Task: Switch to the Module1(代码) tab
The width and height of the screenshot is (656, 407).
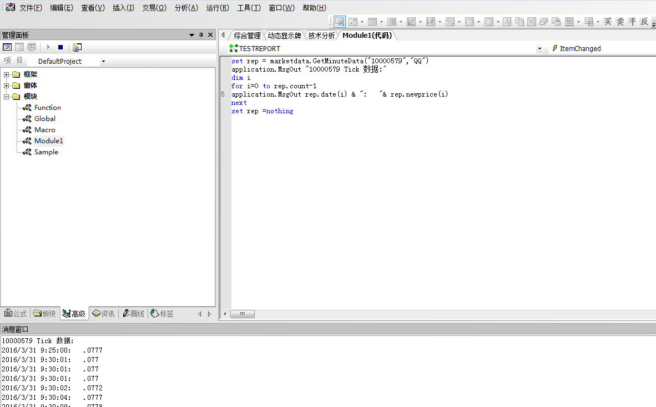Action: coord(367,36)
